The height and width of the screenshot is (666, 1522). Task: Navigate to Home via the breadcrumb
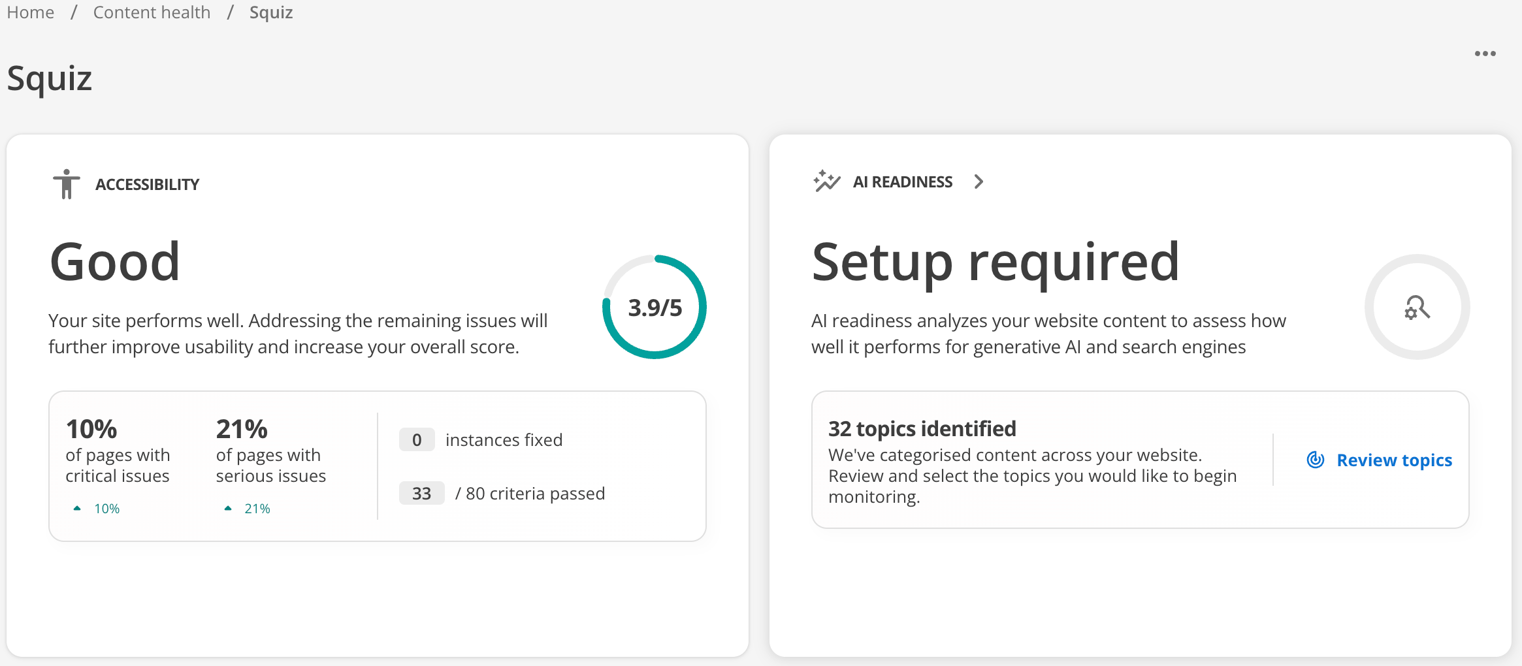30,12
